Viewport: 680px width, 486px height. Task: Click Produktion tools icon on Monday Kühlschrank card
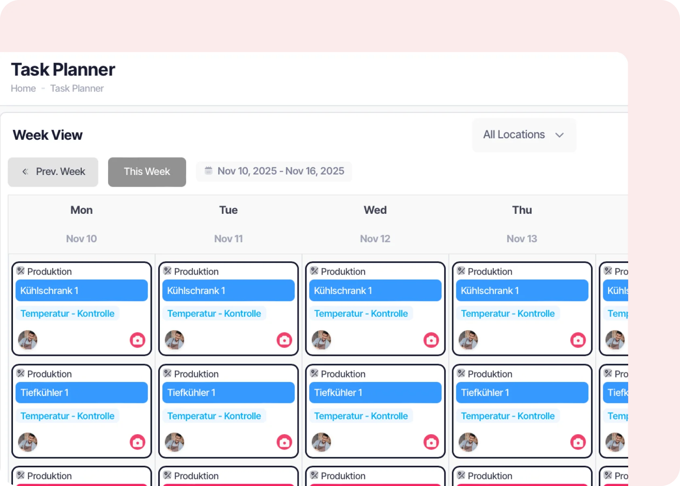tap(21, 271)
